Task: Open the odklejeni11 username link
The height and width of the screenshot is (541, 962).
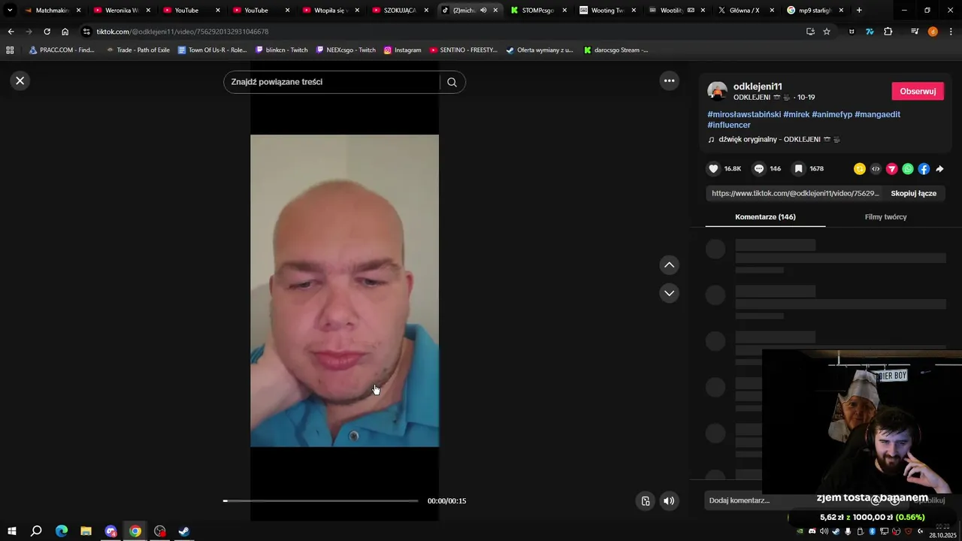Action: coord(758,86)
